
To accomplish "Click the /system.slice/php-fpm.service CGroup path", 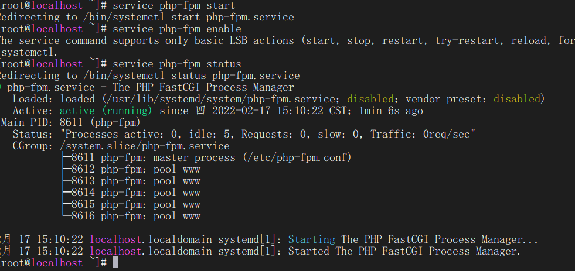I will coord(145,146).
